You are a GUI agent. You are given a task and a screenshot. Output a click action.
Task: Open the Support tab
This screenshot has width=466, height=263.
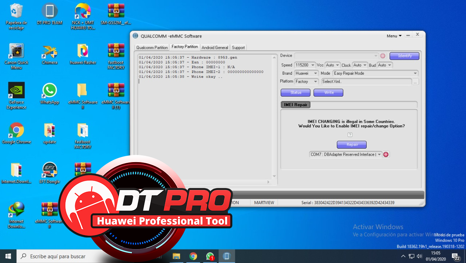238,47
